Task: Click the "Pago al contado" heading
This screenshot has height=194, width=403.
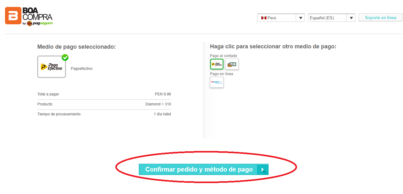Action: [x=224, y=56]
